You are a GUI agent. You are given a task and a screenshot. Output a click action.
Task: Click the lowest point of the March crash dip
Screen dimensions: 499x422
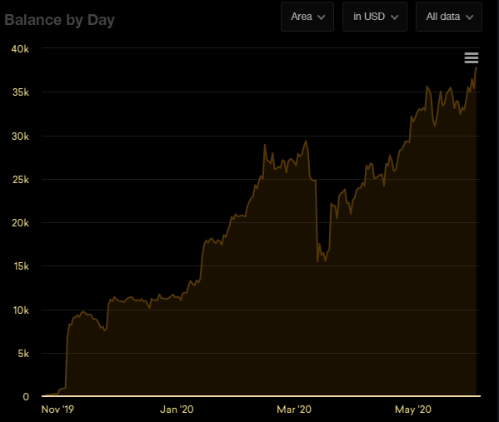[x=317, y=261]
